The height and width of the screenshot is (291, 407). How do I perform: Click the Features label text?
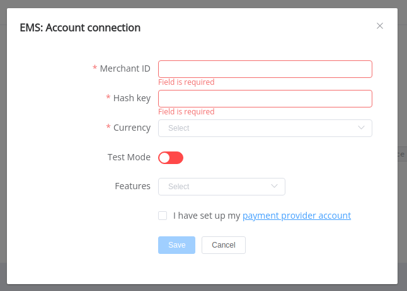coord(133,186)
